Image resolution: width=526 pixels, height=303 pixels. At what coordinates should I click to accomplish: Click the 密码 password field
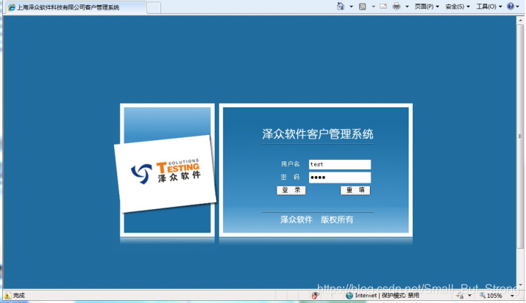(x=340, y=178)
